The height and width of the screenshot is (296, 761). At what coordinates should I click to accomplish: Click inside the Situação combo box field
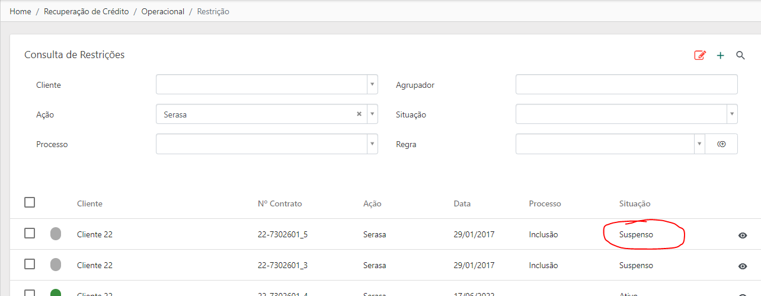tap(621, 114)
